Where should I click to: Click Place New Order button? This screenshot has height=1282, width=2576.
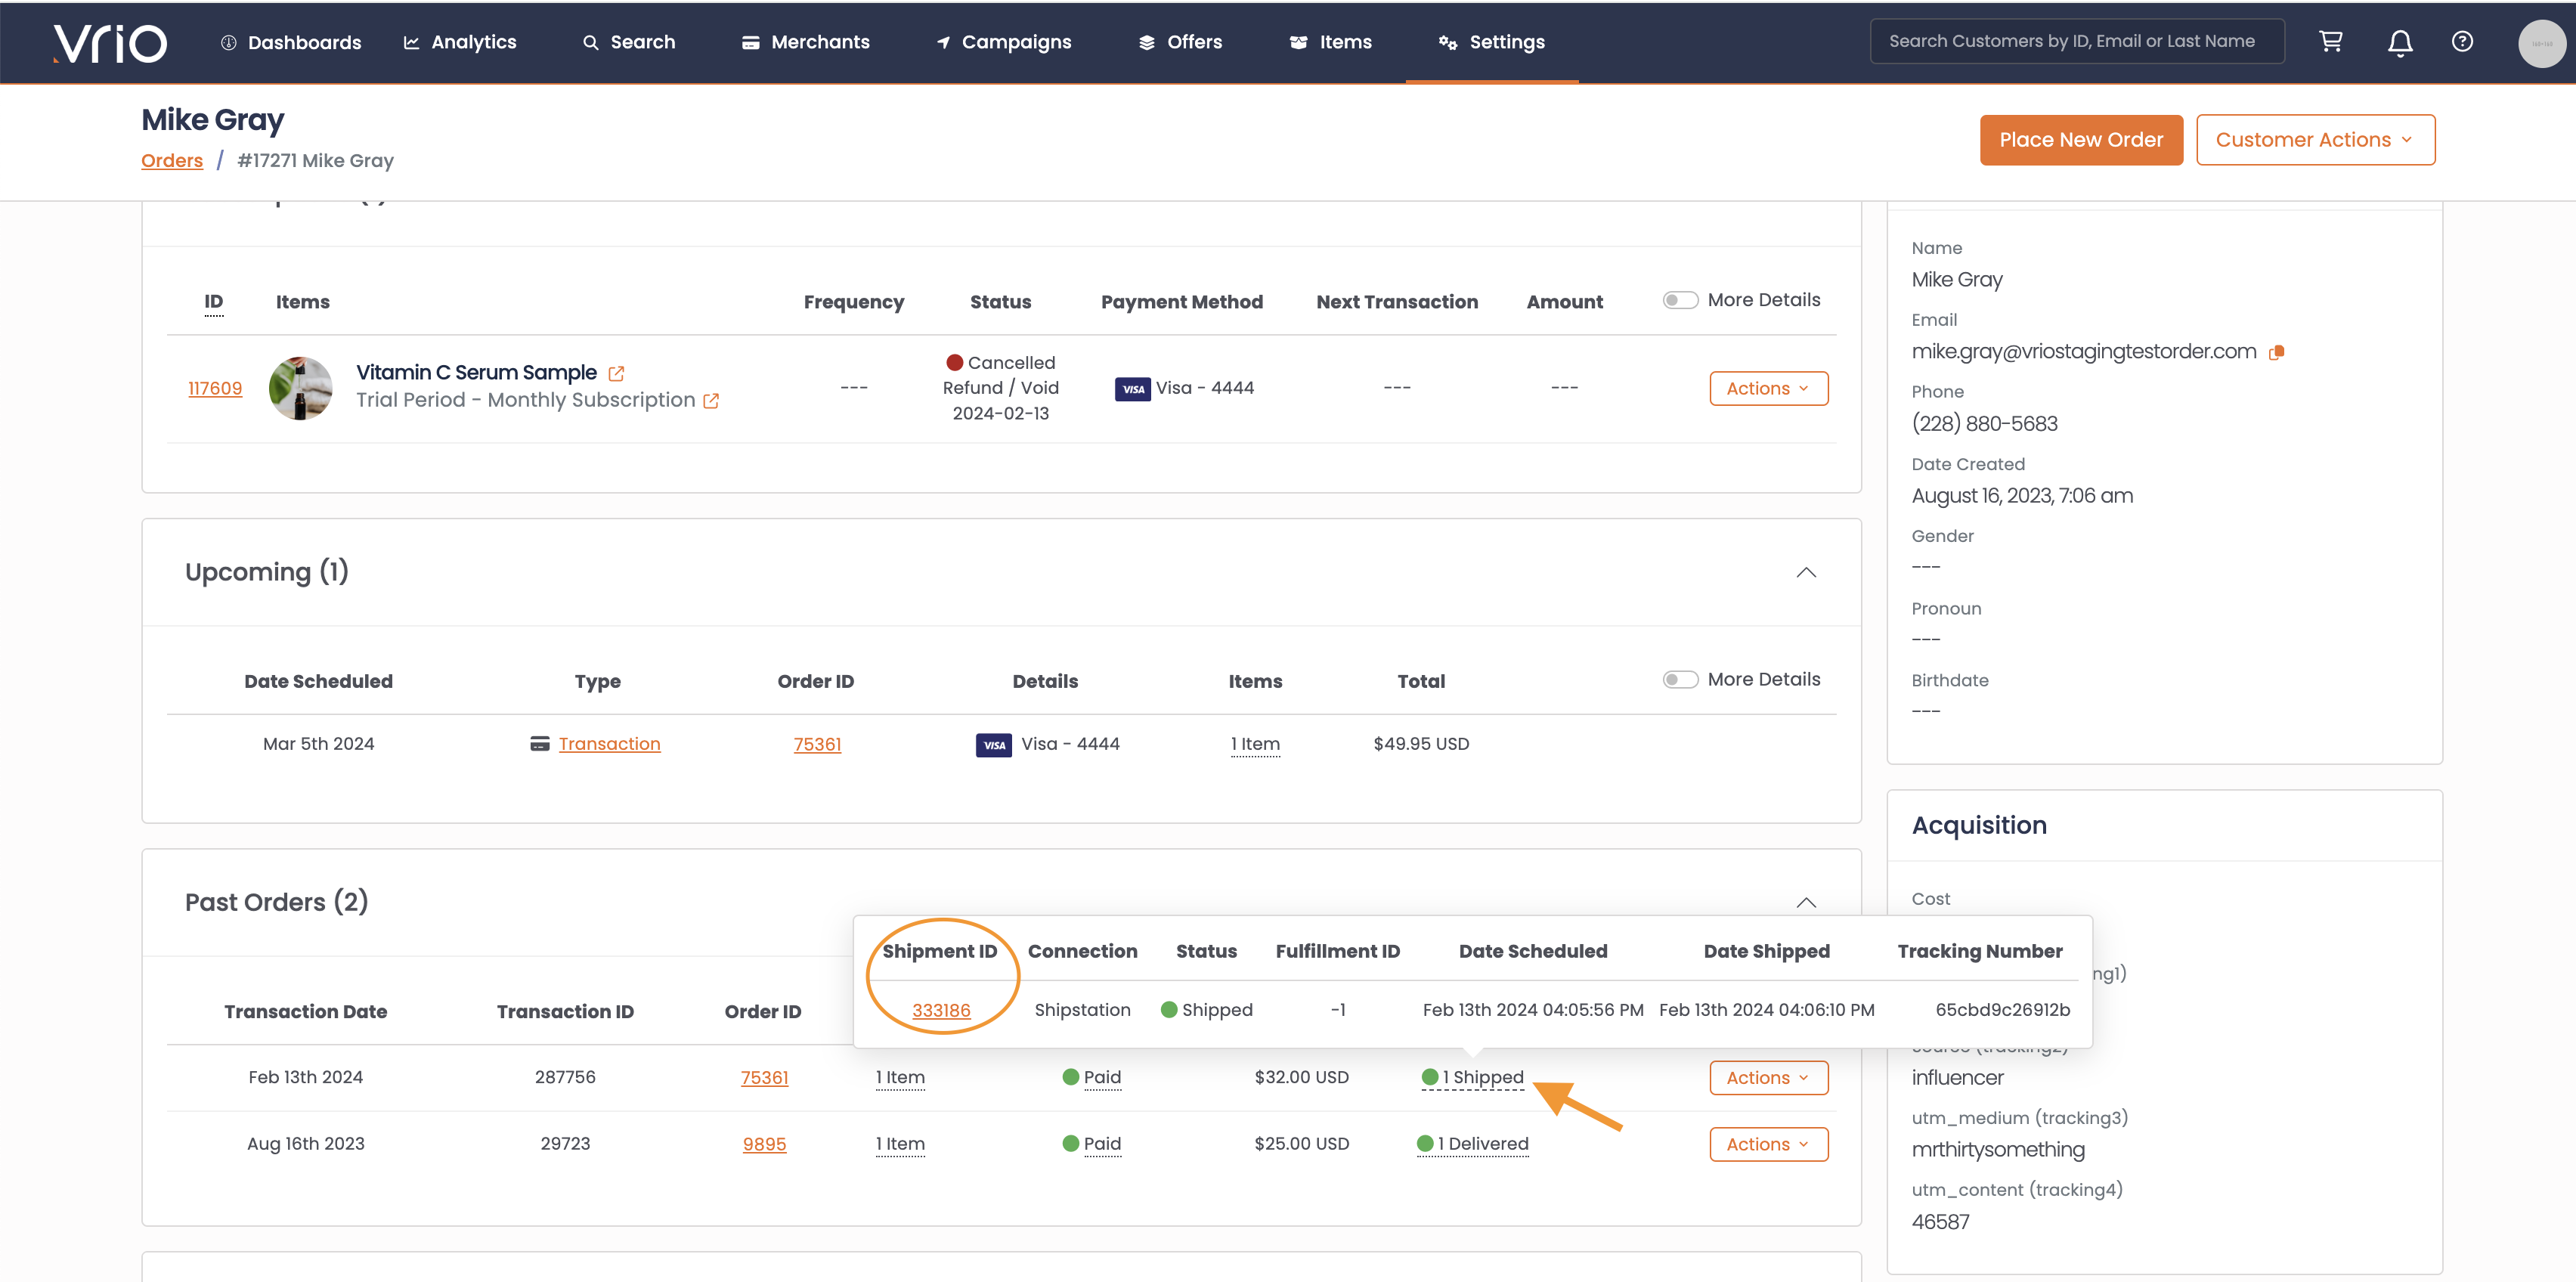tap(2081, 140)
